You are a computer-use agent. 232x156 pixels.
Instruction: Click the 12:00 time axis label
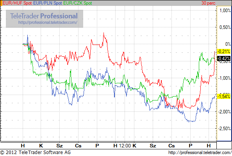(125, 146)
